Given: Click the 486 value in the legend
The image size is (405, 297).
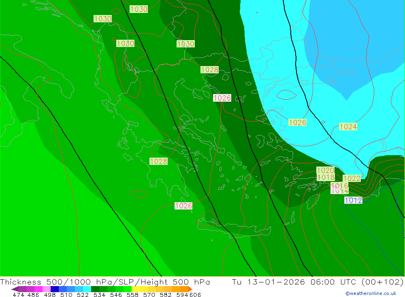Looking at the screenshot, I should click(x=33, y=295).
